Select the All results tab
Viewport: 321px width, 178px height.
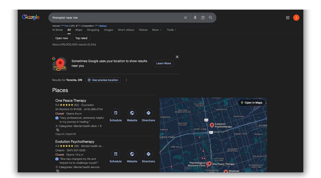coord(69,30)
